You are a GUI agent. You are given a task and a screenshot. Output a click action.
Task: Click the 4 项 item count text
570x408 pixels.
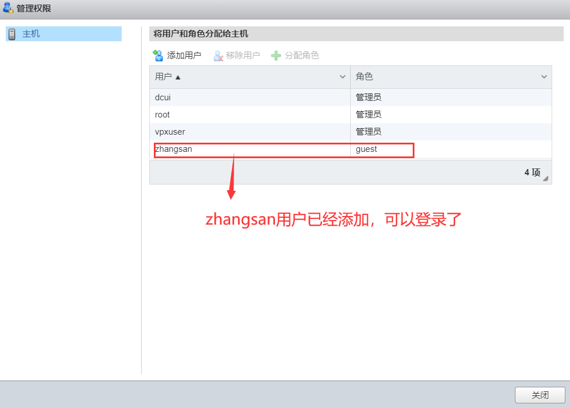pos(532,172)
